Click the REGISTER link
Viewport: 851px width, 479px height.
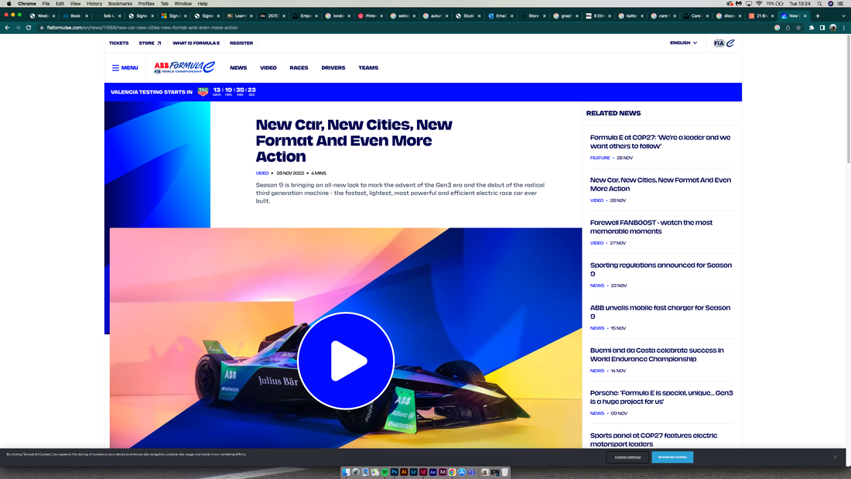241,43
